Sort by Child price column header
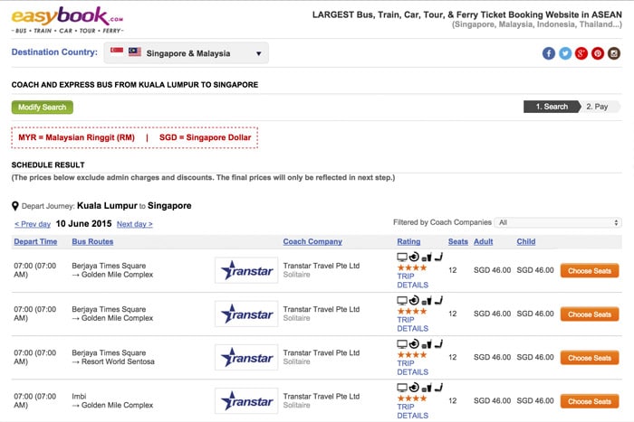The image size is (634, 422). tap(526, 241)
